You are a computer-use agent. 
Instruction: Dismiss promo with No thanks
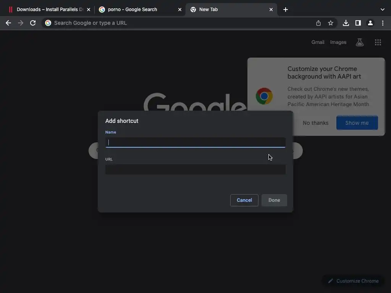(315, 123)
